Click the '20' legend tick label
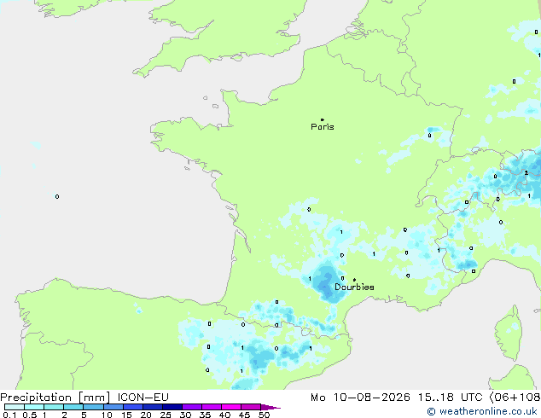 146,415
